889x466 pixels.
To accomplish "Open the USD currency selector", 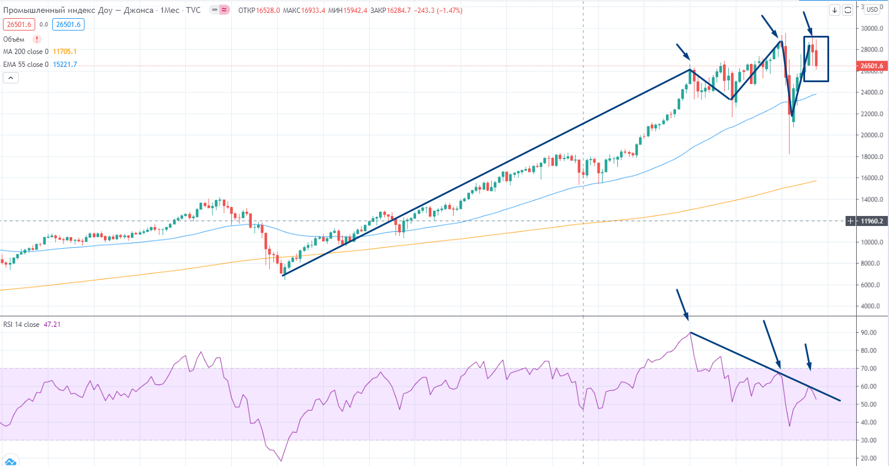I will [x=873, y=9].
